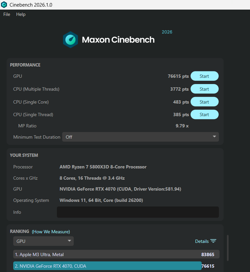
Task: Open the Help menu
Action: click(21, 15)
